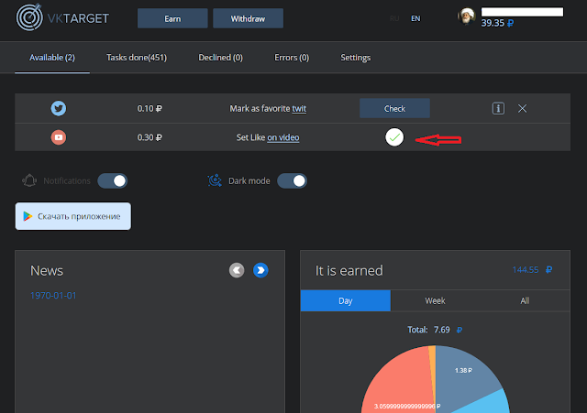Click the 144.55 total earned amount

click(532, 270)
